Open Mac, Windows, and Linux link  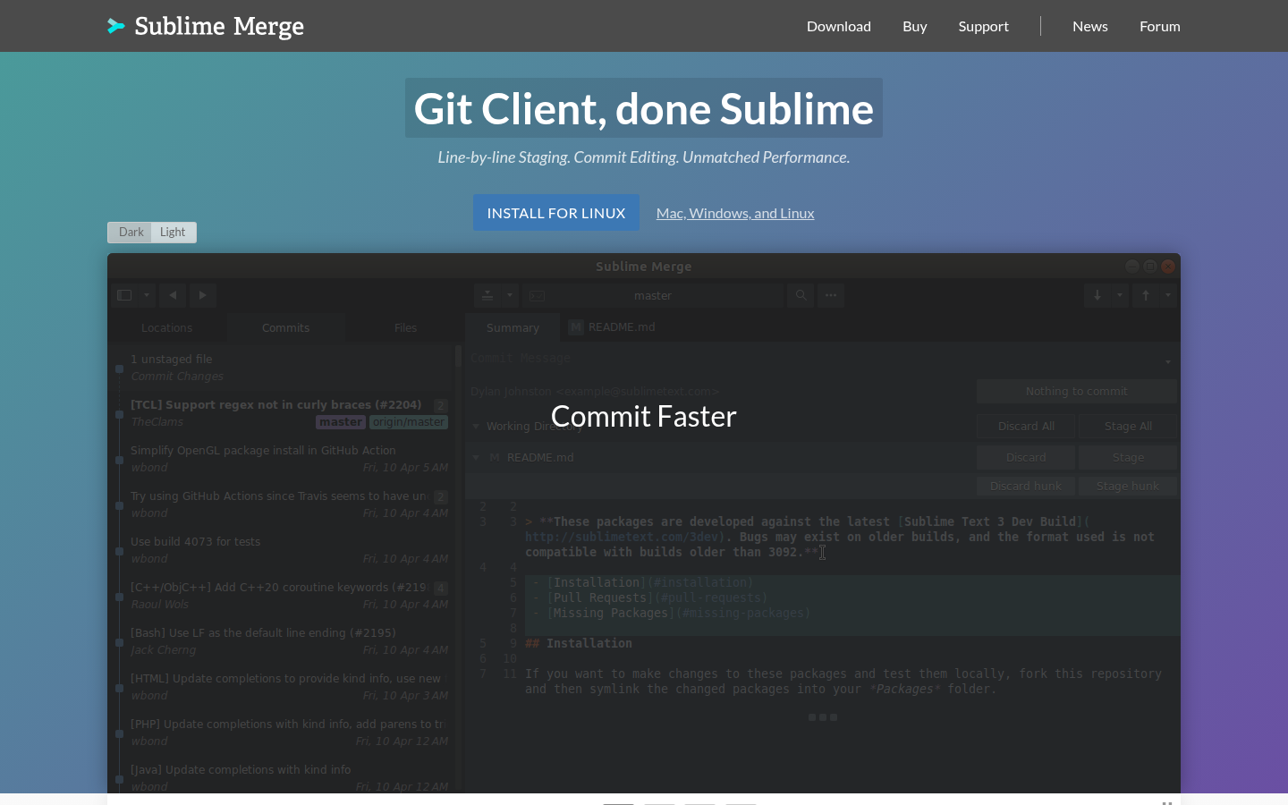[735, 213]
